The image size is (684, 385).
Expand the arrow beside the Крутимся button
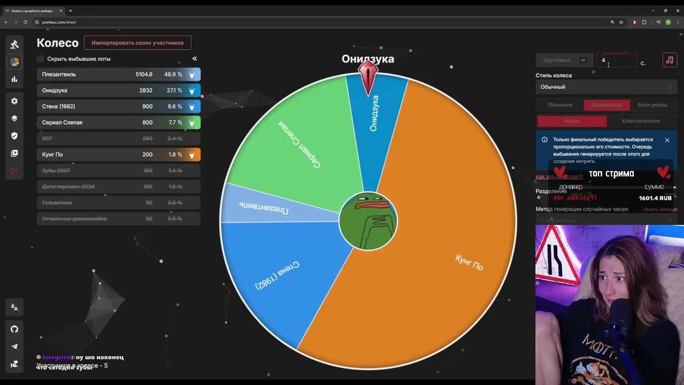click(584, 60)
